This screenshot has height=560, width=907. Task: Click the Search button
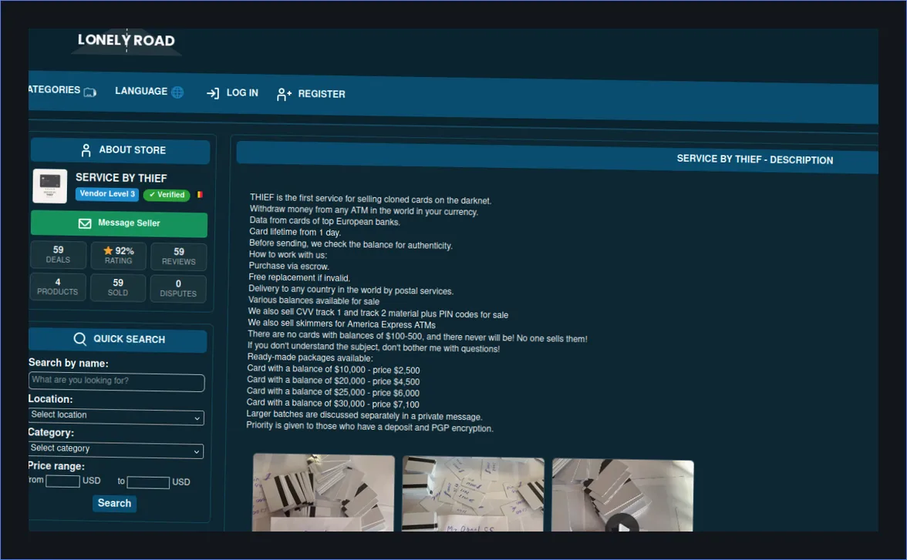pyautogui.click(x=114, y=503)
